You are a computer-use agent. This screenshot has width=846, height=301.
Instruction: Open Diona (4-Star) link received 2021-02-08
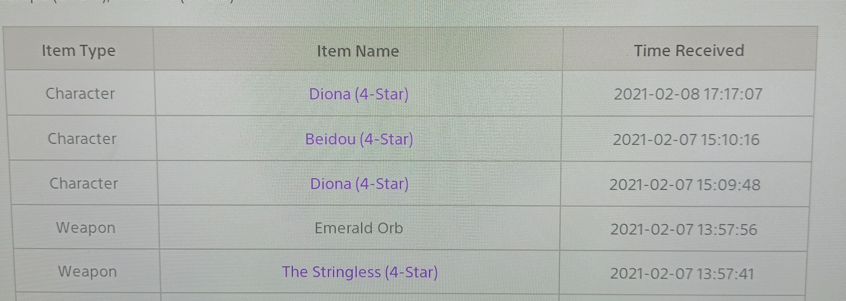[x=358, y=94]
